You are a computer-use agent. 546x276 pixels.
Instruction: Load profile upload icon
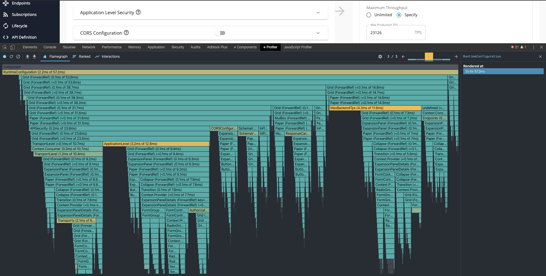click(28, 57)
